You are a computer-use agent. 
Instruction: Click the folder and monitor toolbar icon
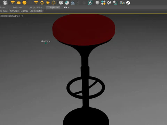click(122, 3)
